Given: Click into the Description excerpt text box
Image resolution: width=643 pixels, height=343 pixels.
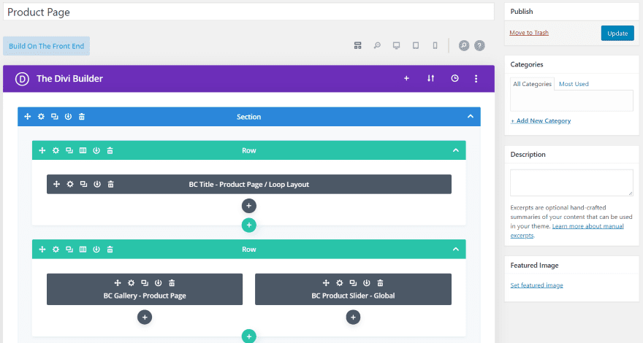Looking at the screenshot, I should tap(571, 182).
